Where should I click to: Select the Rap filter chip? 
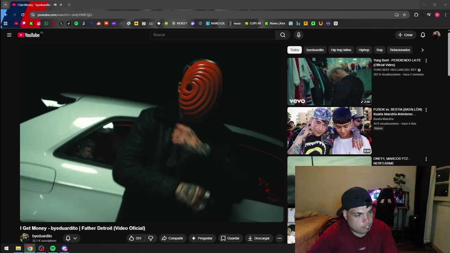(380, 50)
